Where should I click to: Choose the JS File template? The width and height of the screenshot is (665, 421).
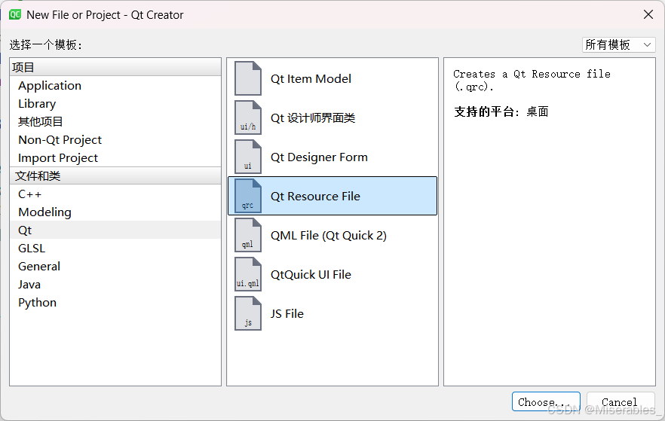[332, 313]
